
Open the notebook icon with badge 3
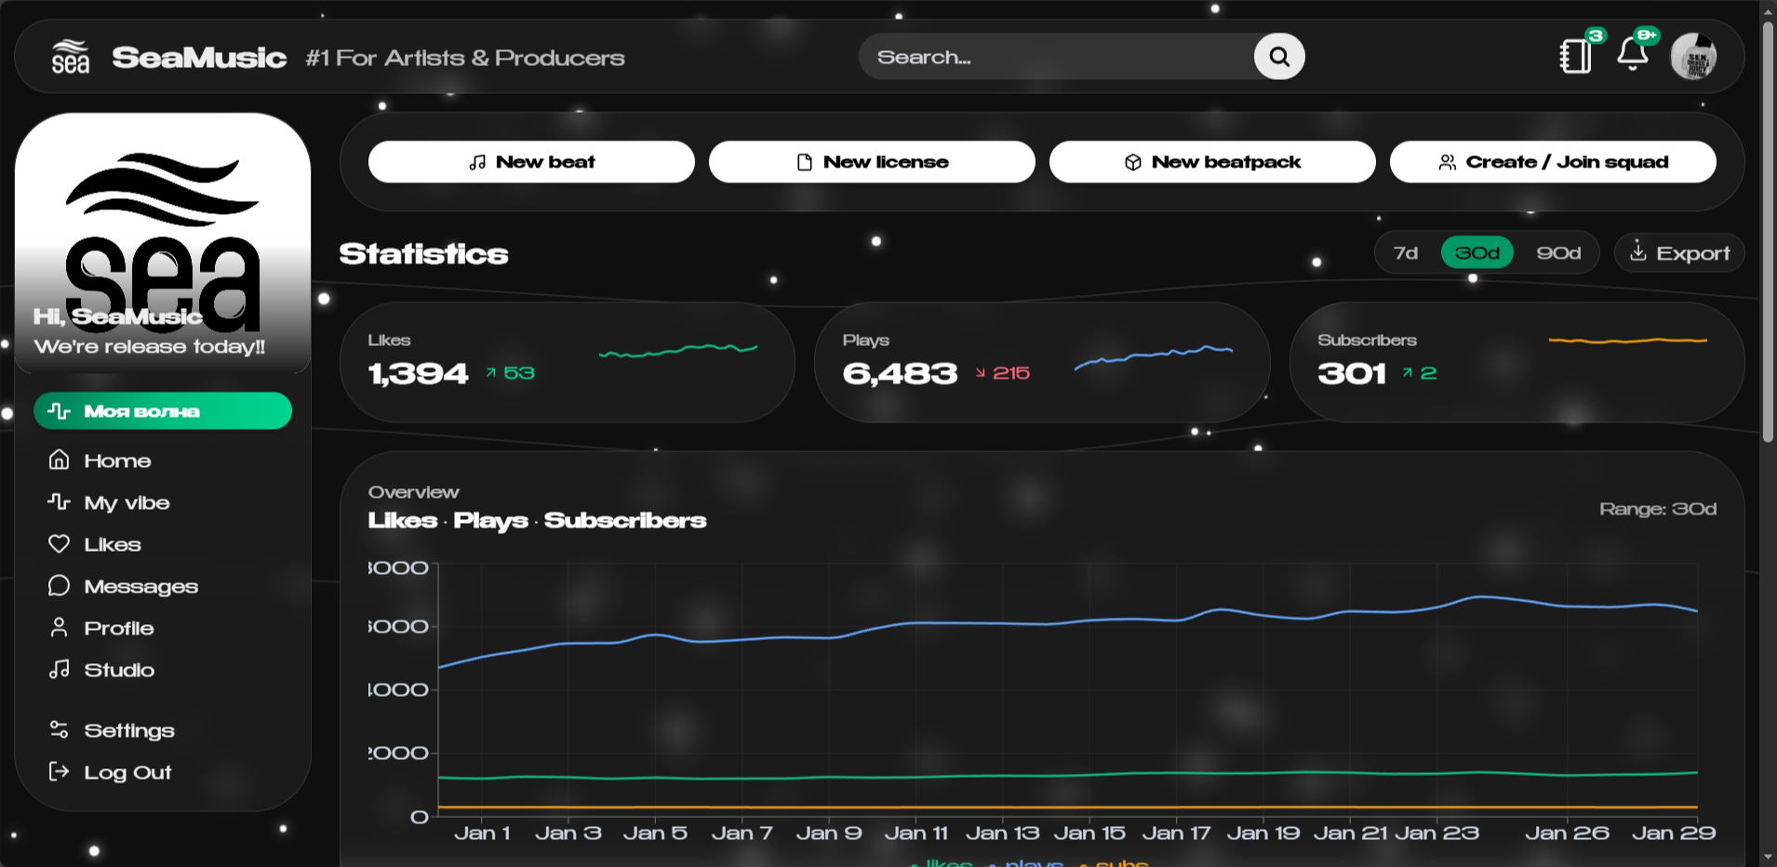[x=1575, y=56]
